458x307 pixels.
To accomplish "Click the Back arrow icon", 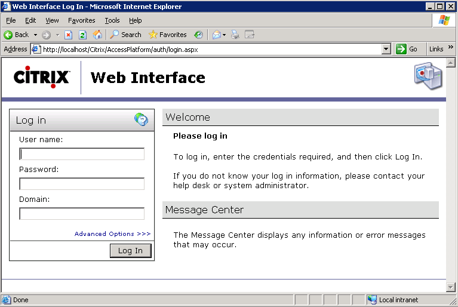I will (x=8, y=35).
